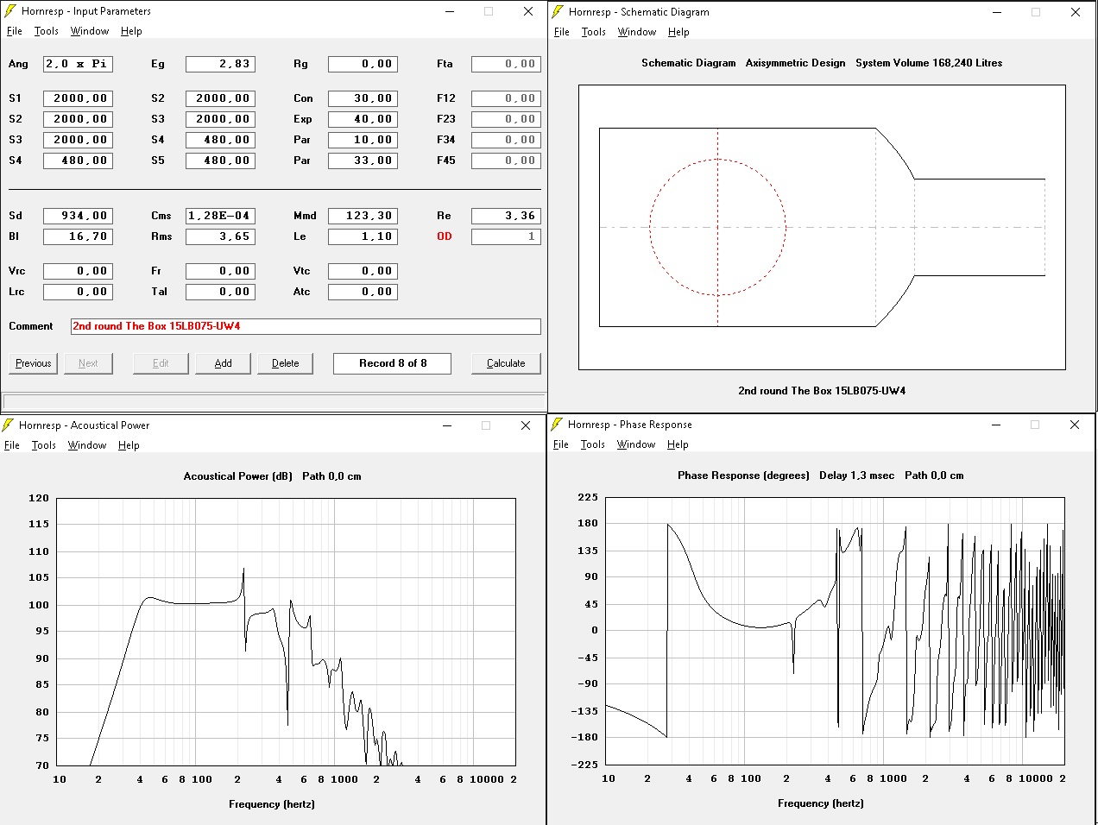Viewport: 1098px width, 825px height.
Task: Click the Par field with 33,00
Action: [x=363, y=161]
